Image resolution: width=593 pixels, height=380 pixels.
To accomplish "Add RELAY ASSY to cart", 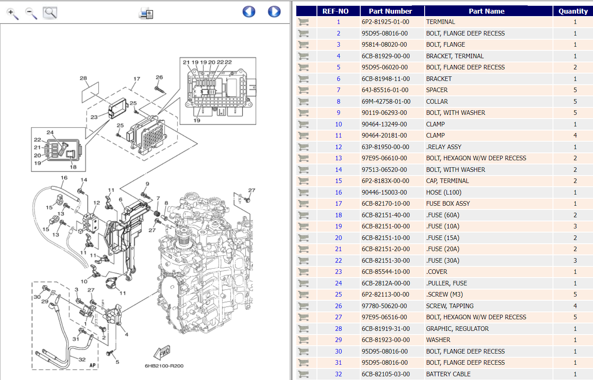I will tap(305, 147).
